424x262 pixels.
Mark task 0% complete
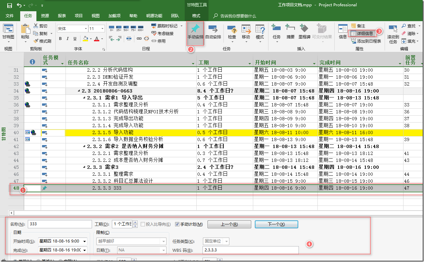112,28
